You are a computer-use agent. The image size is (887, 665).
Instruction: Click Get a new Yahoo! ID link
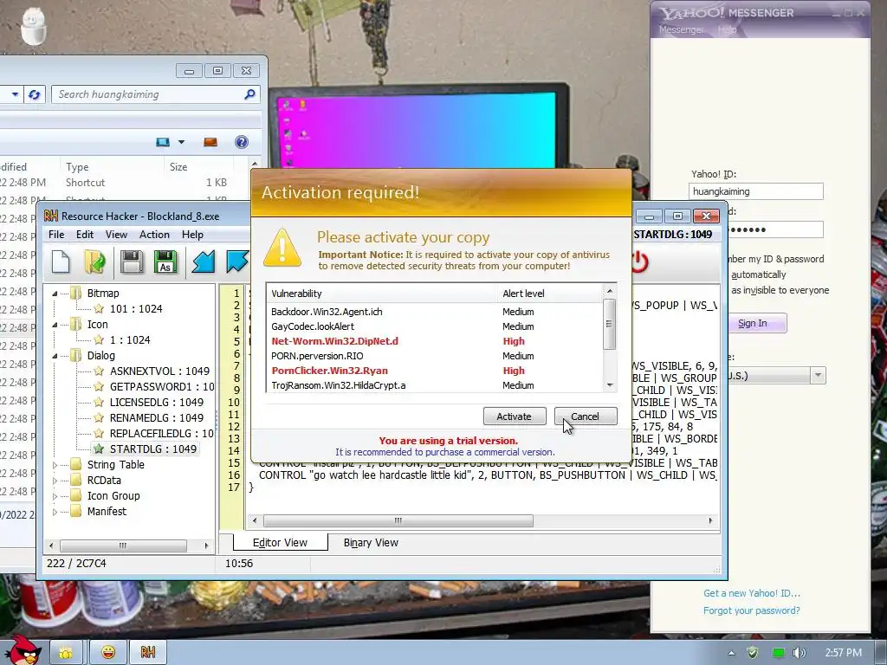click(x=751, y=593)
